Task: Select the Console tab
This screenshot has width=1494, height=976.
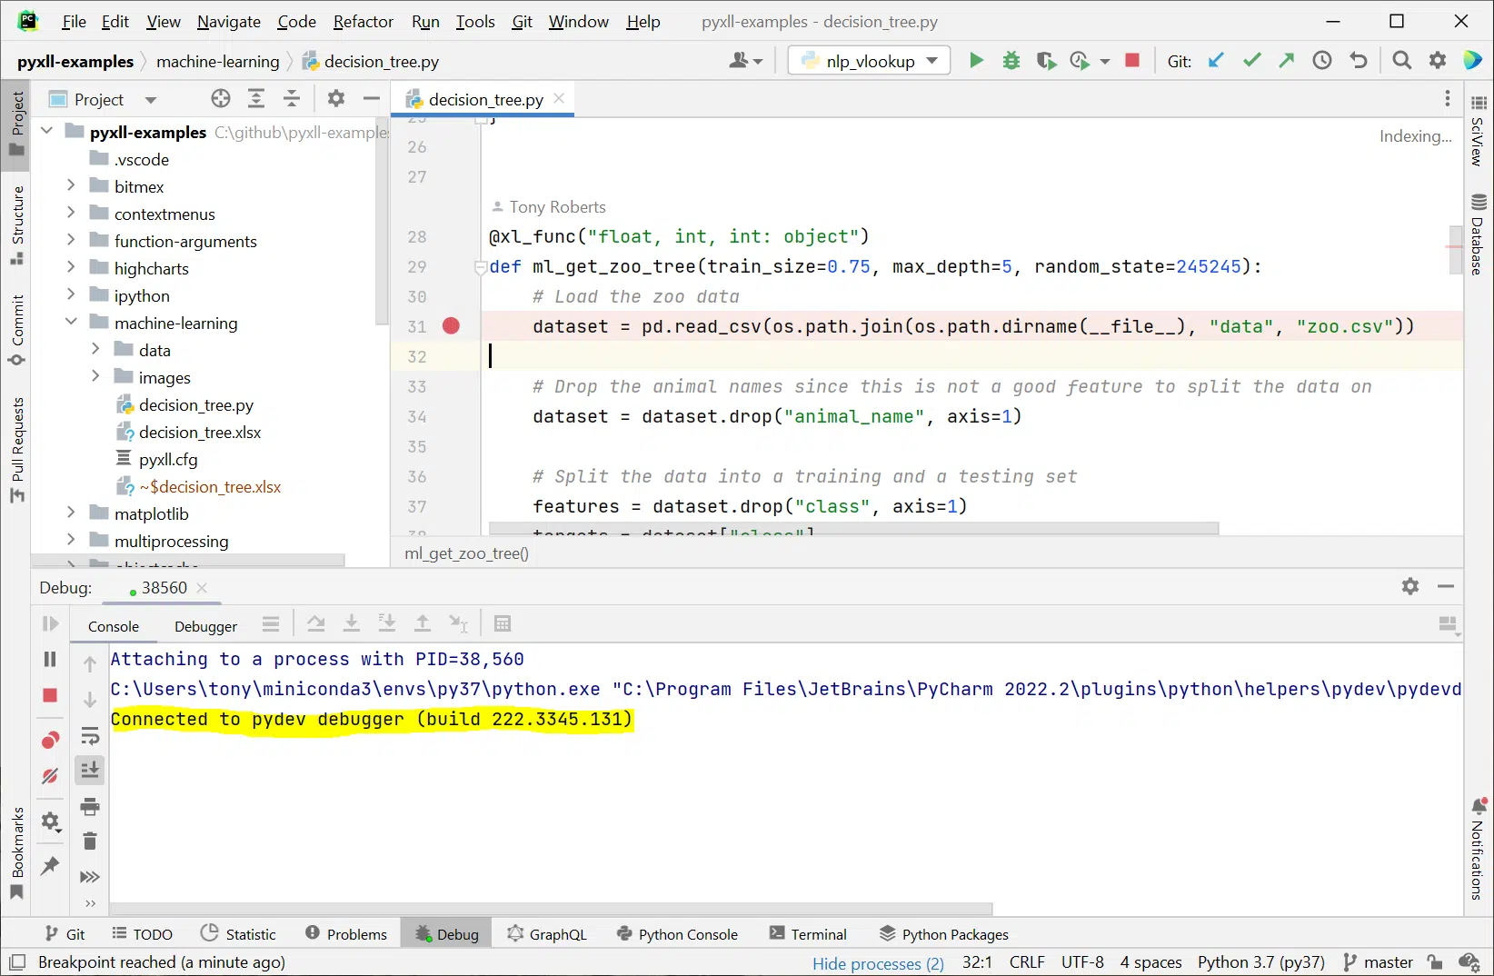Action: [114, 626]
